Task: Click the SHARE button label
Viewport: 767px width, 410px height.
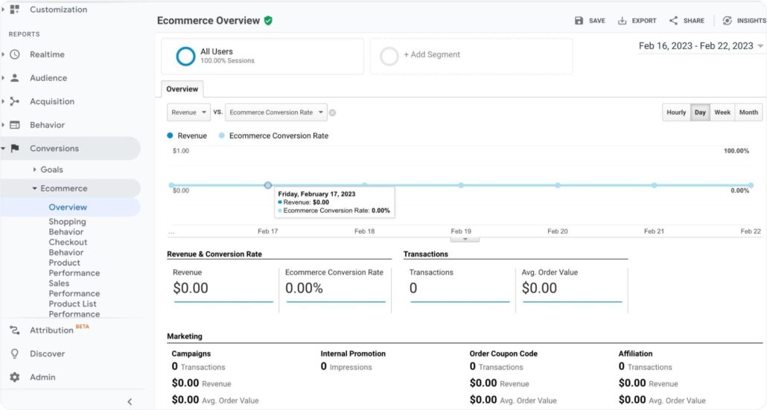Action: [693, 21]
